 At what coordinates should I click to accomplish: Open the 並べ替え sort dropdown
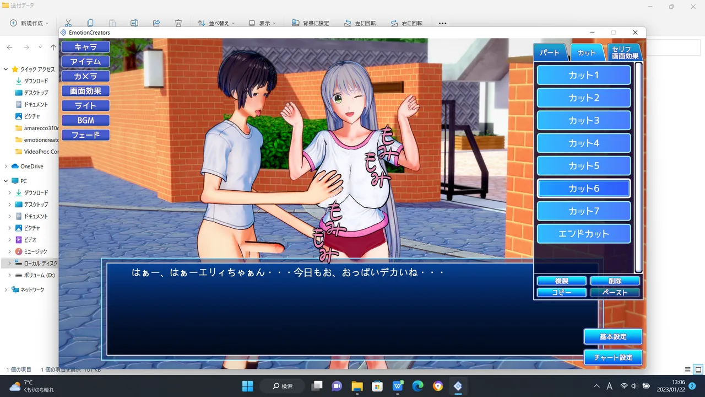point(216,23)
